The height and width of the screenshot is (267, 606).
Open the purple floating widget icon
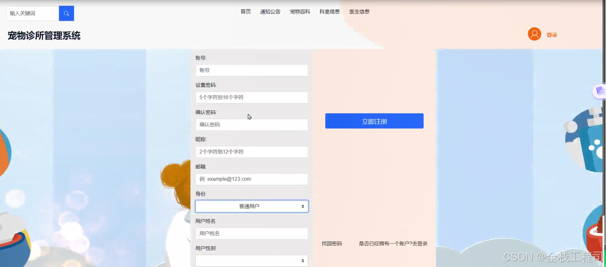coord(599,91)
